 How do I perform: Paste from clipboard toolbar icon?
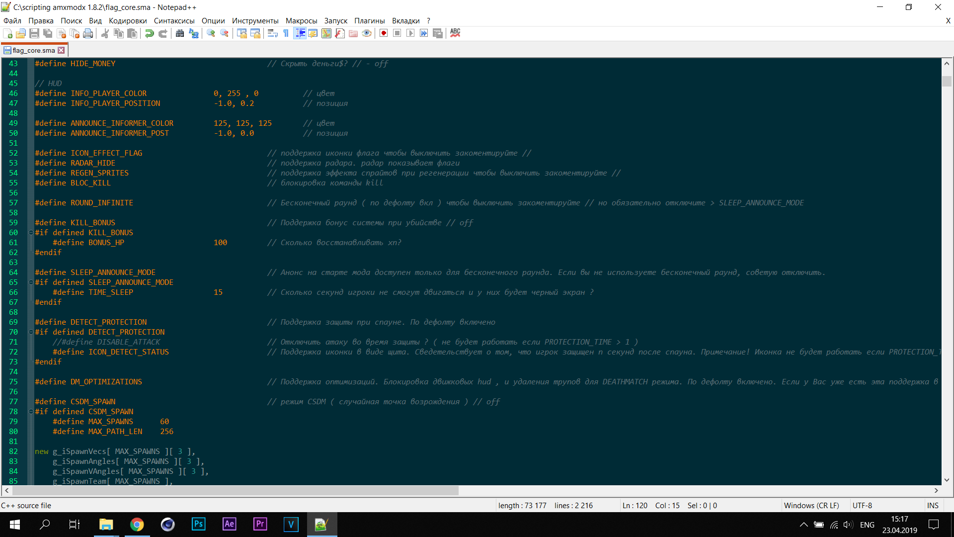(132, 33)
